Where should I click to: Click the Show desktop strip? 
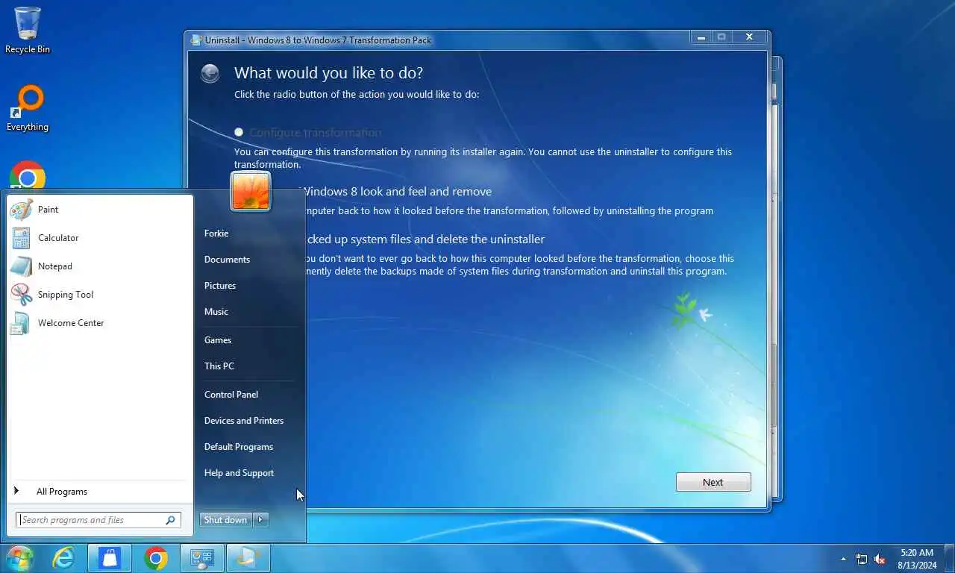tap(950, 558)
